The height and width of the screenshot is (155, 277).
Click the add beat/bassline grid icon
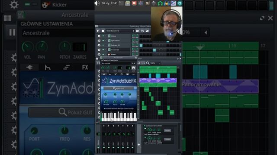[x=138, y=31]
